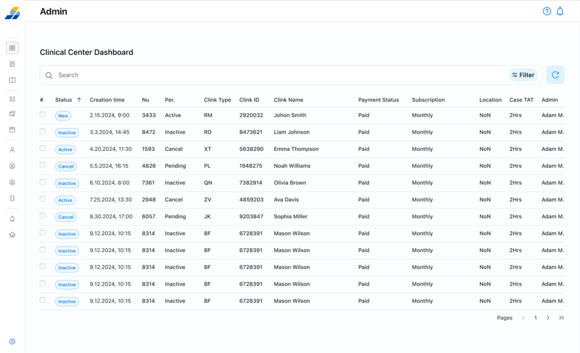Open settings gear at sidebar bottom
The width and height of the screenshot is (580, 353).
[x=12, y=342]
